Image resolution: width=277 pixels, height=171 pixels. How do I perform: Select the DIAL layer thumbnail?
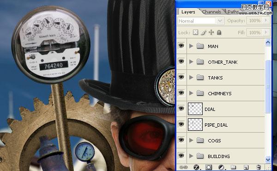tap(195, 109)
